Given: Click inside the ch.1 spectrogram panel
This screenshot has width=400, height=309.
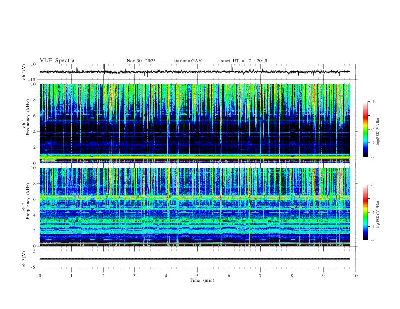Looking at the screenshot, I should coord(194,123).
